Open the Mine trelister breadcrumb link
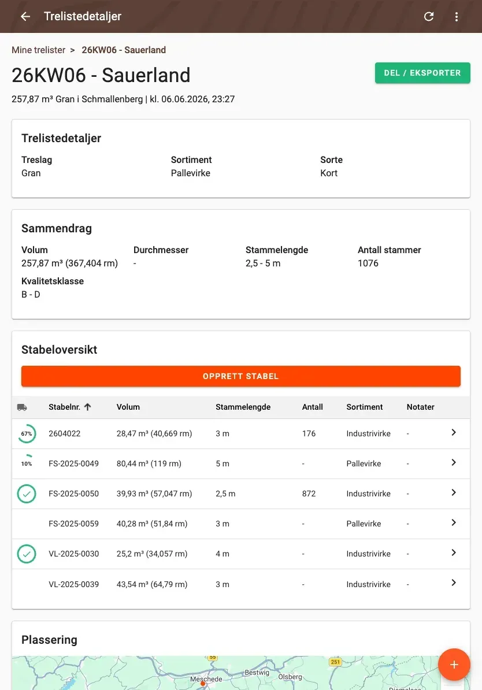 pos(38,50)
